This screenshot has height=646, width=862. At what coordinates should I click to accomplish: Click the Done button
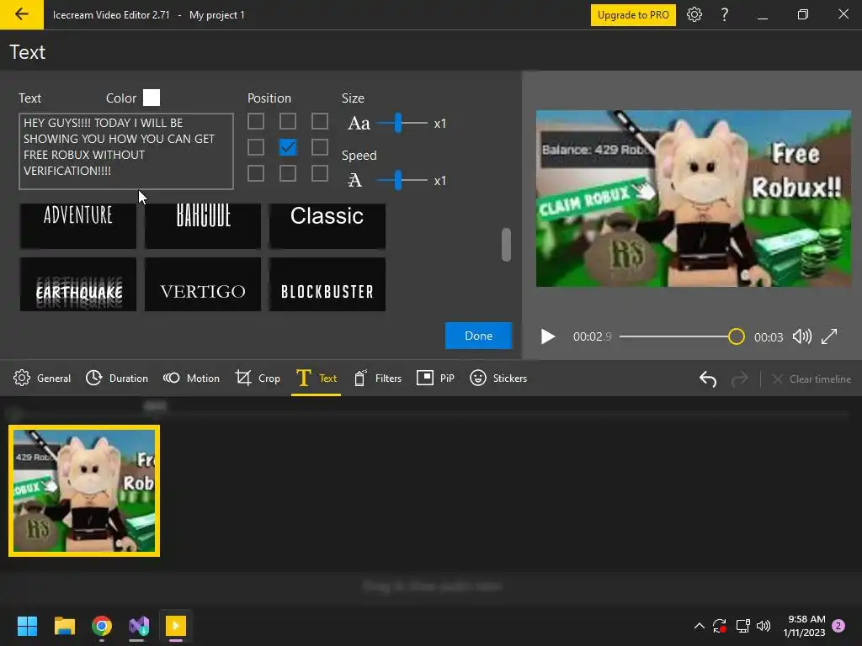[478, 336]
